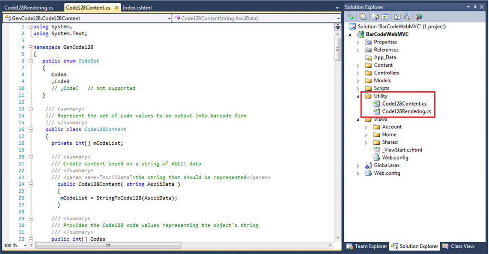Click the editor scroll-down arrow
Screen dimensions: 489x254
pyautogui.click(x=338, y=238)
